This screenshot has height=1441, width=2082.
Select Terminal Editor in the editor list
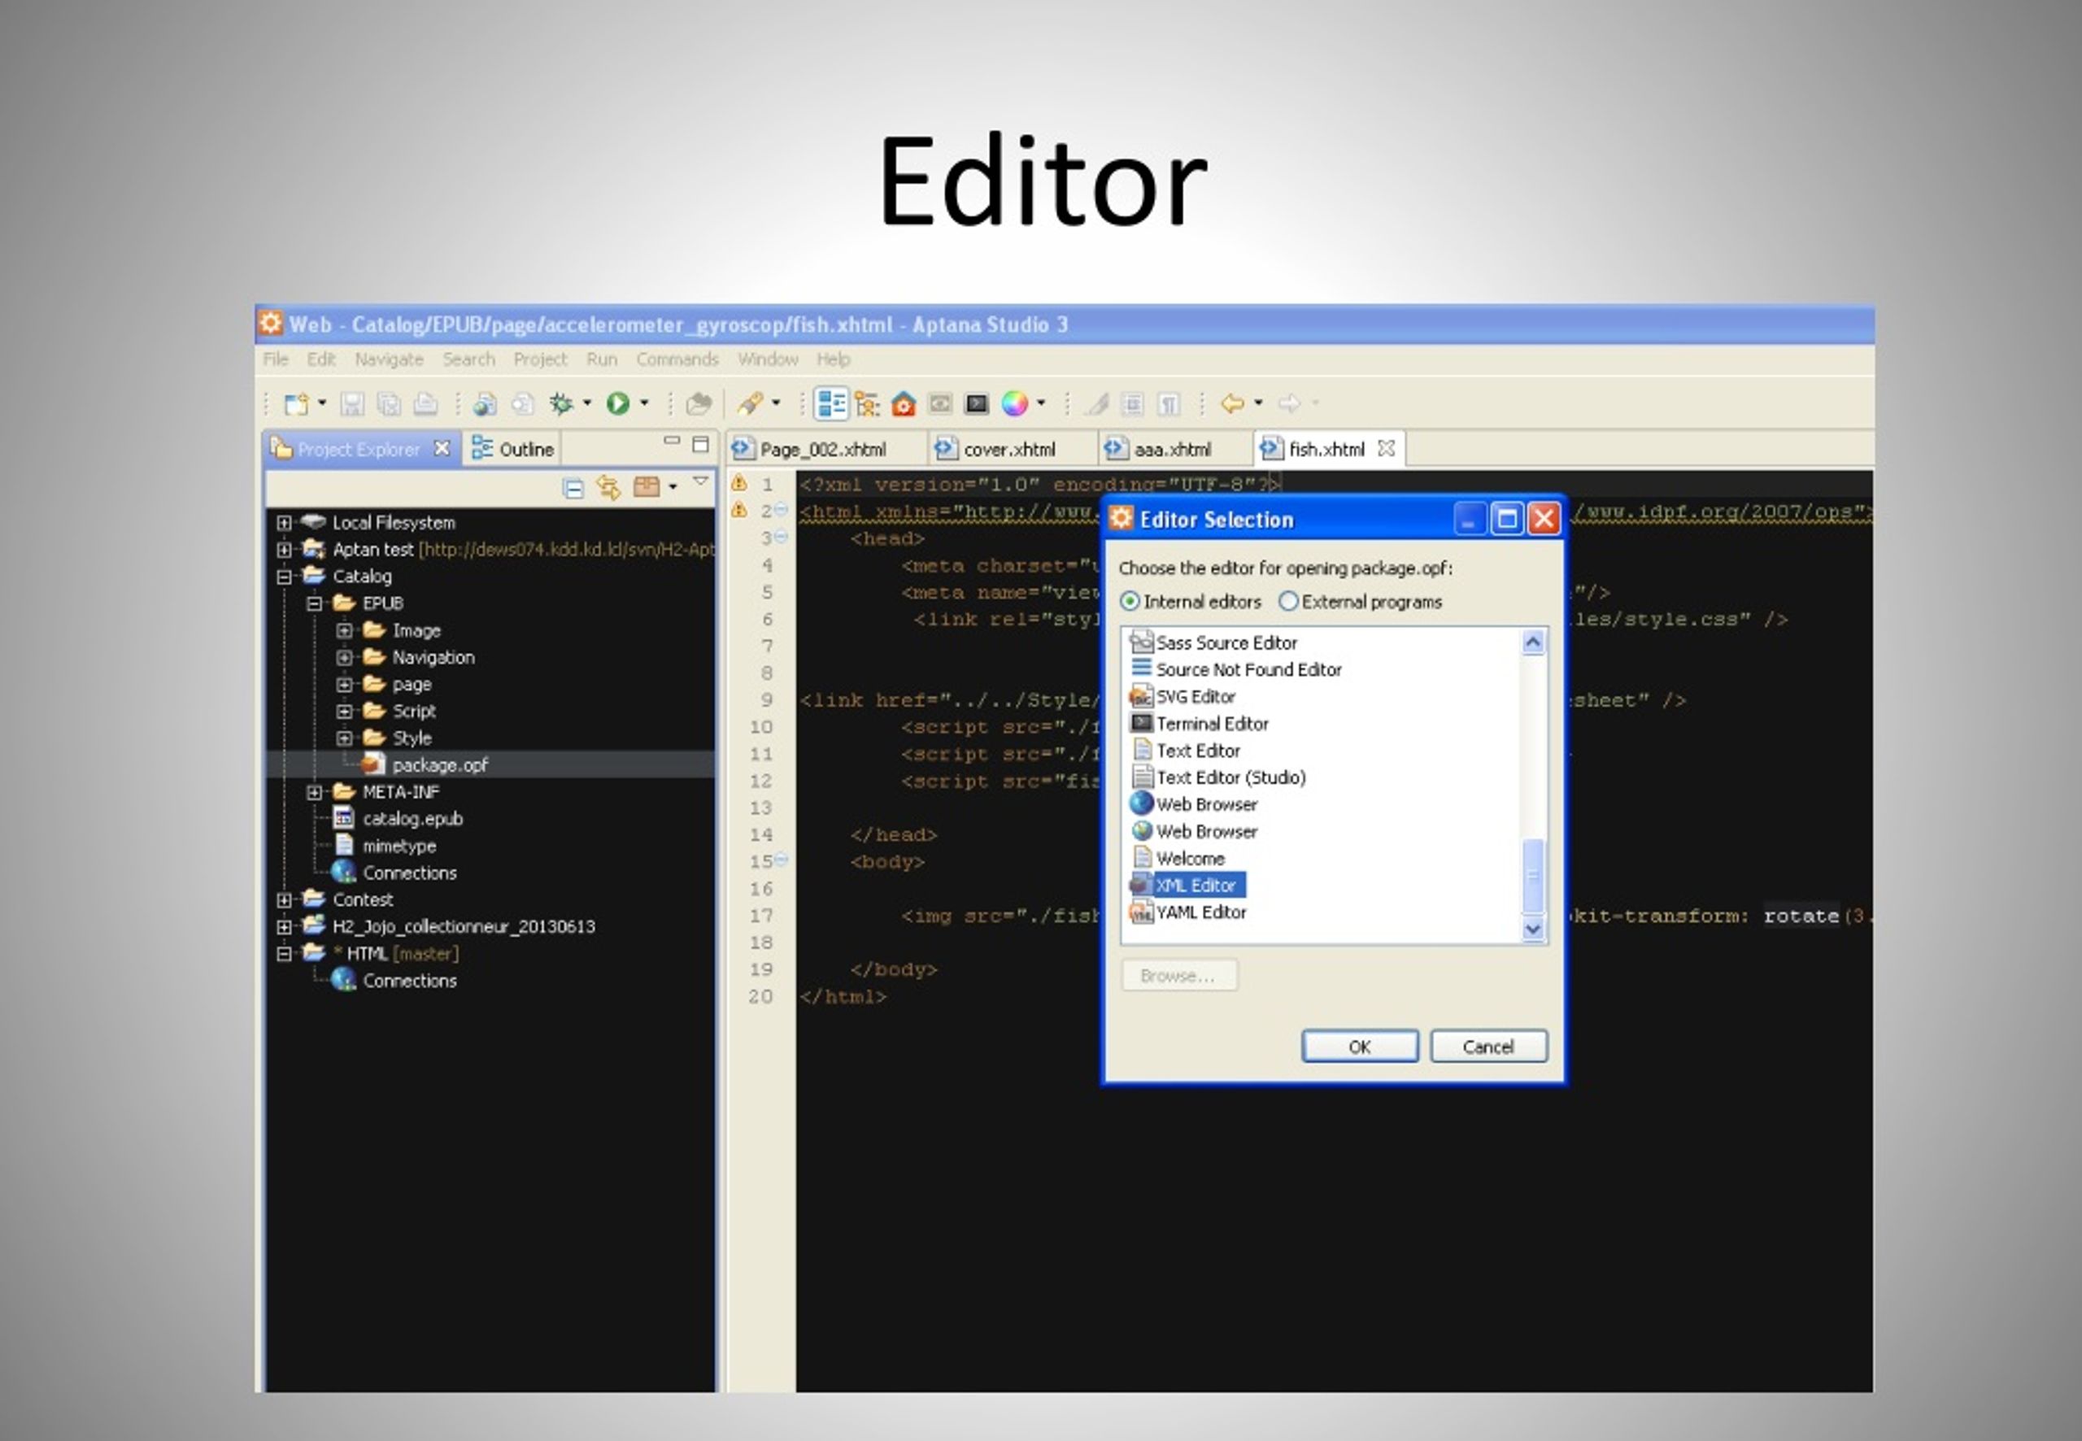[1200, 724]
